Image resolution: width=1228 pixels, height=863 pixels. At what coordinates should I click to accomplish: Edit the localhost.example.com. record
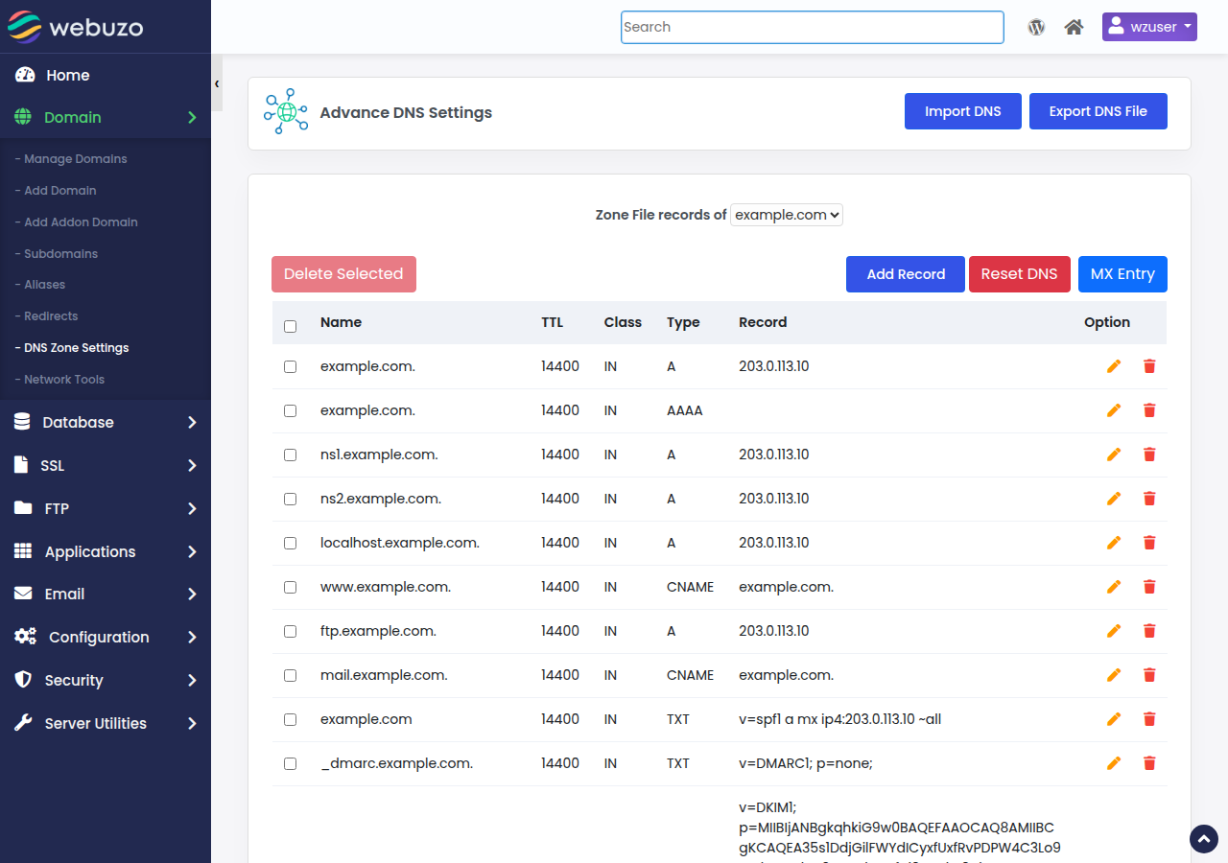[1114, 543]
